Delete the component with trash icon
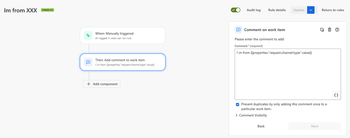The width and height of the screenshot is (350, 138). click(x=329, y=30)
